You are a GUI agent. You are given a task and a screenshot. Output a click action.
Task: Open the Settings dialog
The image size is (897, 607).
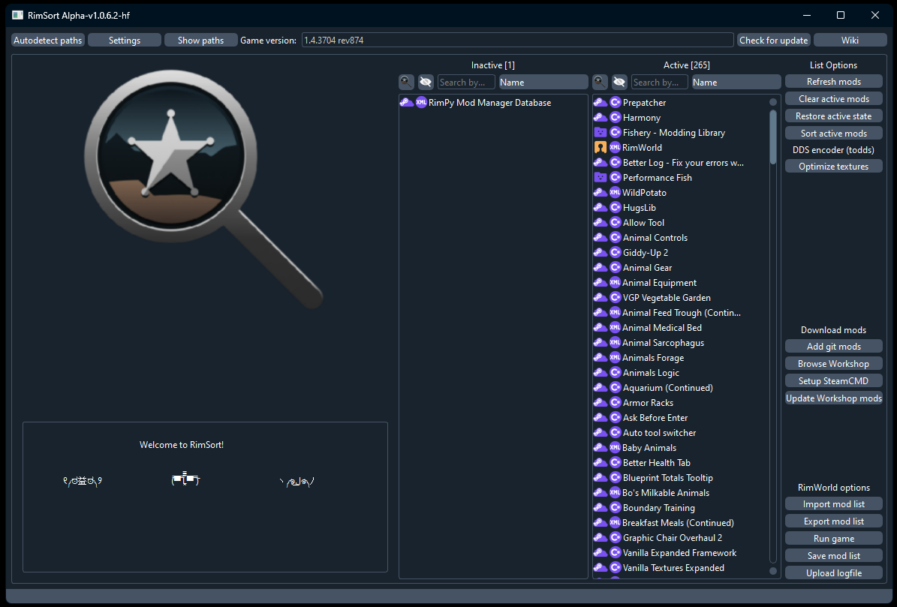pyautogui.click(x=125, y=40)
